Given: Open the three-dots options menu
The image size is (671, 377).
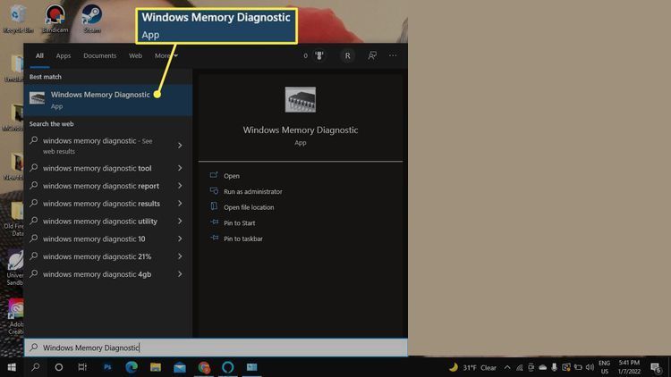Looking at the screenshot, I should [x=393, y=55].
